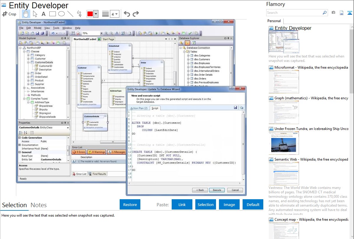Click the search magnifier icon

pyautogui.click(x=324, y=13)
